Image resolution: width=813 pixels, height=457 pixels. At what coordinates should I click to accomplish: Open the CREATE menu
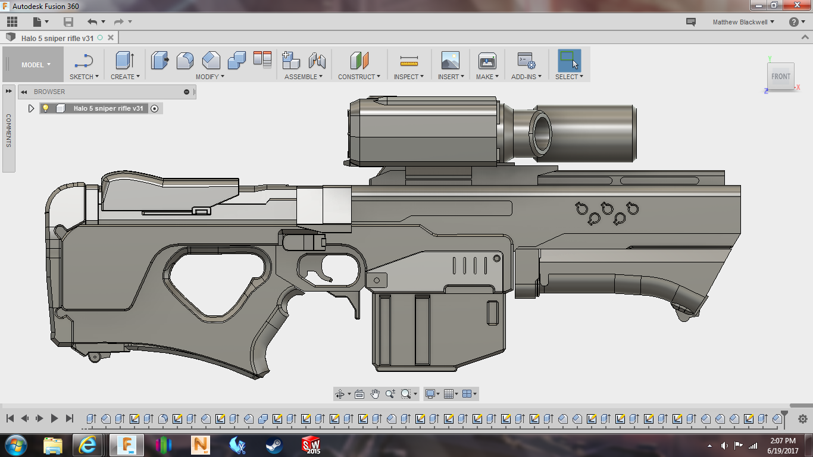tap(125, 77)
